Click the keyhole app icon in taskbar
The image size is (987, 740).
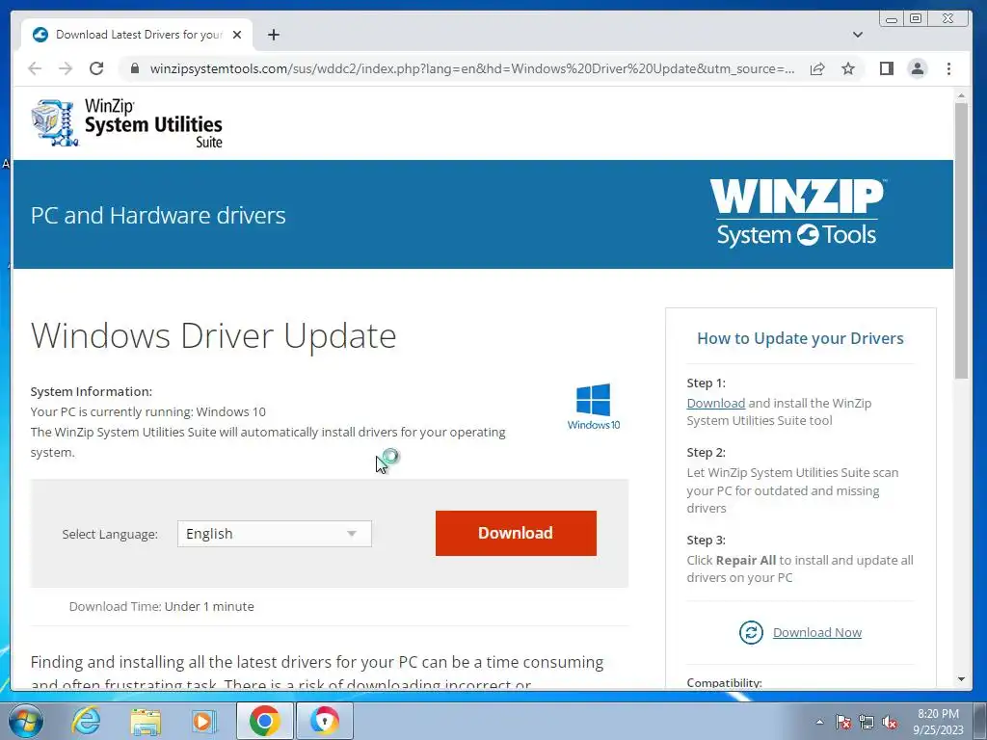click(x=324, y=721)
